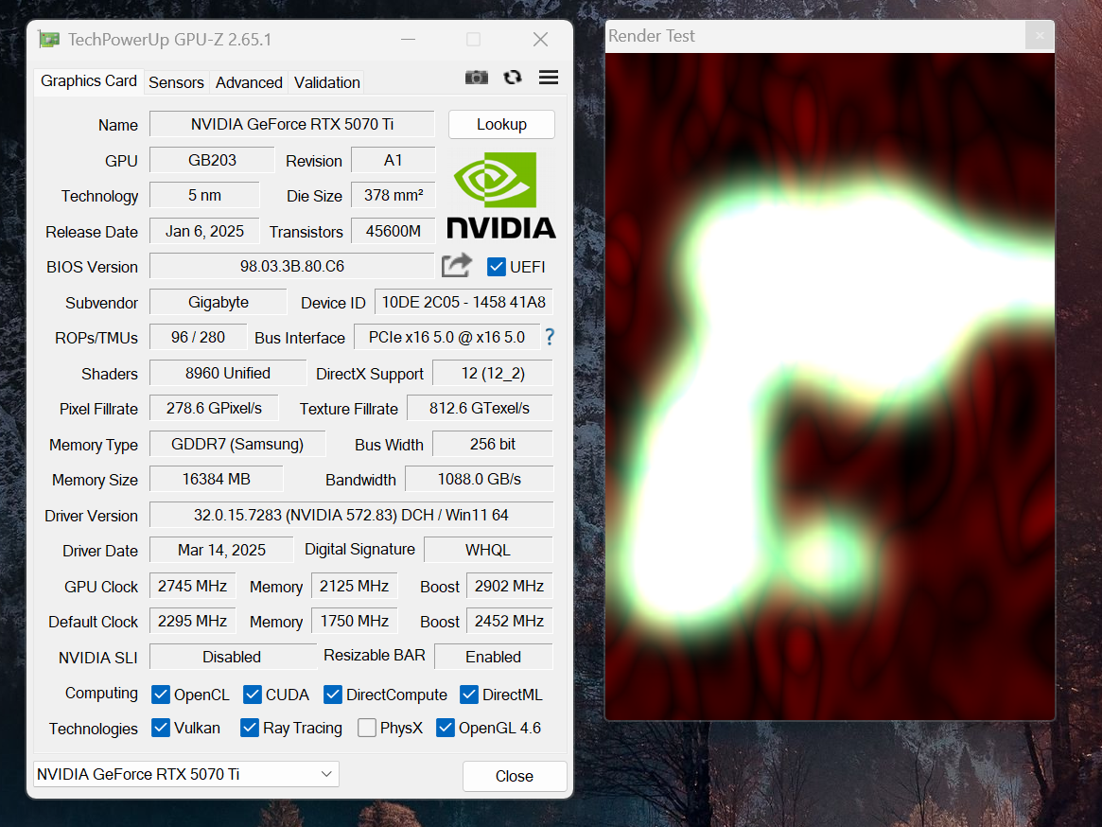The height and width of the screenshot is (827, 1102).
Task: Open the GPU selection dropdown
Action: pyautogui.click(x=186, y=774)
